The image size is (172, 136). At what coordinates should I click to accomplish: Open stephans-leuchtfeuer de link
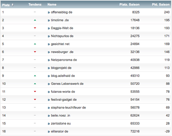pyautogui.click(x=68, y=107)
